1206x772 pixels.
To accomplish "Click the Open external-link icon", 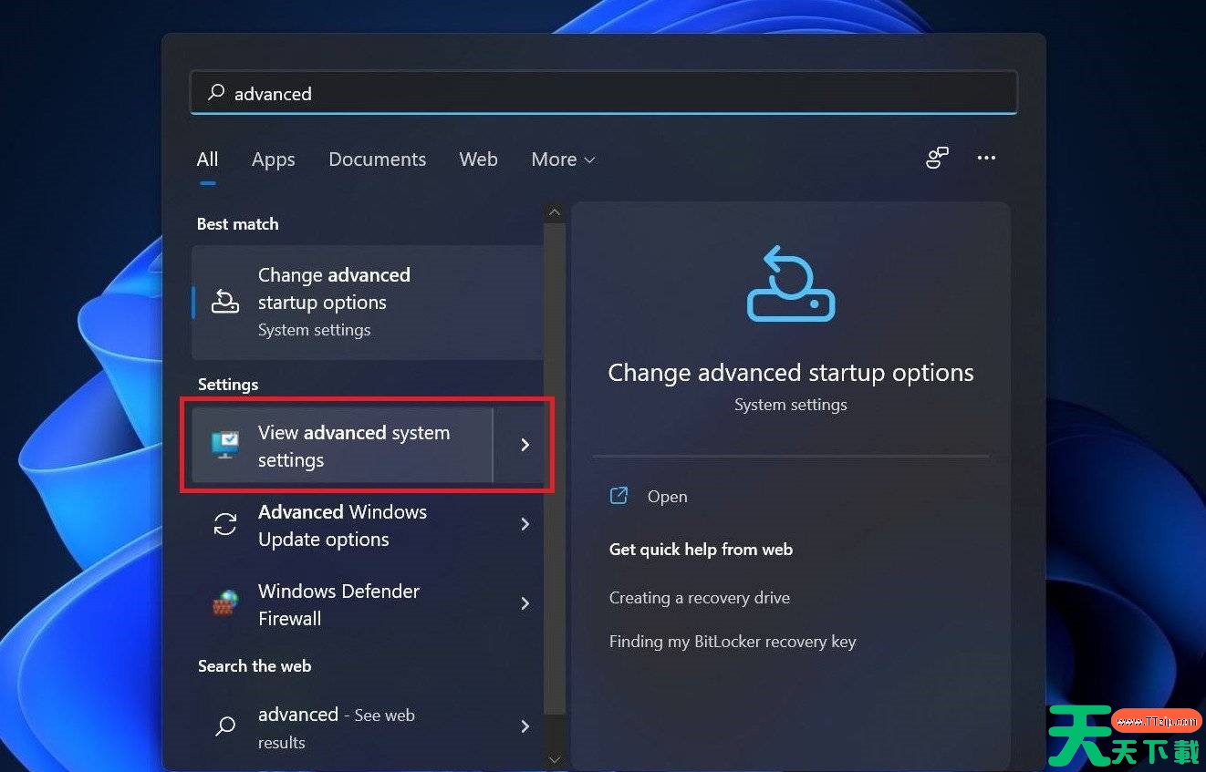I will (619, 495).
